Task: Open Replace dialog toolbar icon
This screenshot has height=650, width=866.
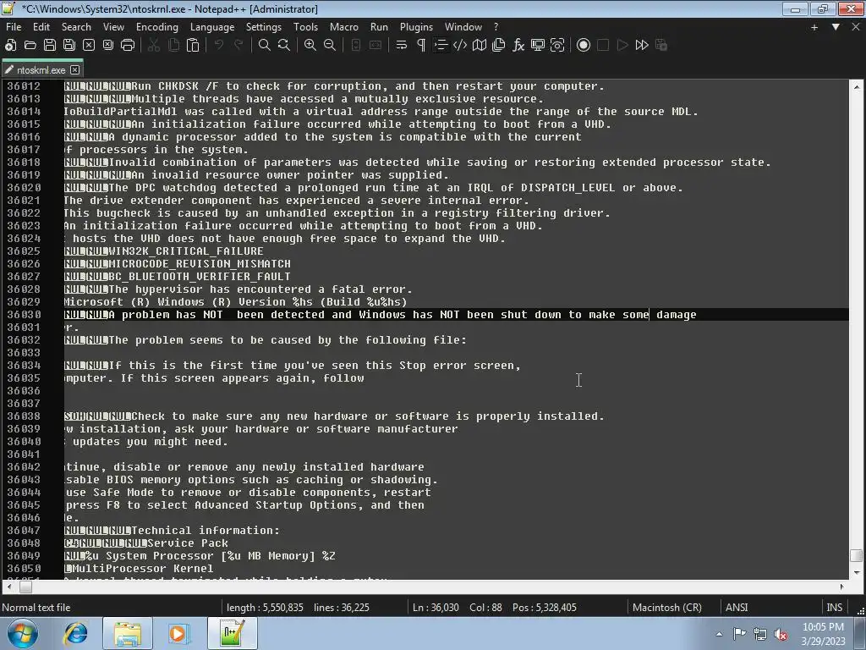Action: (284, 46)
